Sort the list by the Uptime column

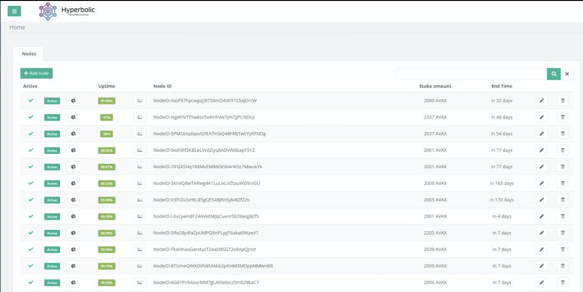(106, 86)
